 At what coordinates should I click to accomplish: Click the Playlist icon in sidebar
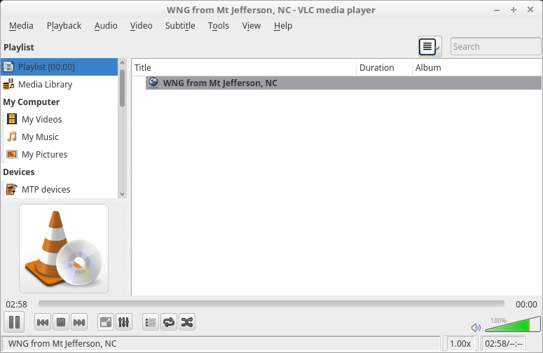pos(8,67)
